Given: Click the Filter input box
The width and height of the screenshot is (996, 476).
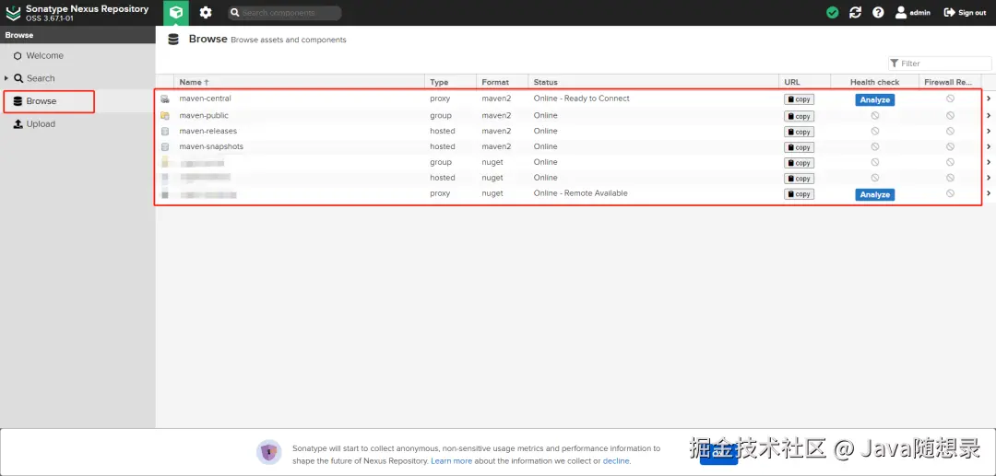Looking at the screenshot, I should (x=940, y=64).
